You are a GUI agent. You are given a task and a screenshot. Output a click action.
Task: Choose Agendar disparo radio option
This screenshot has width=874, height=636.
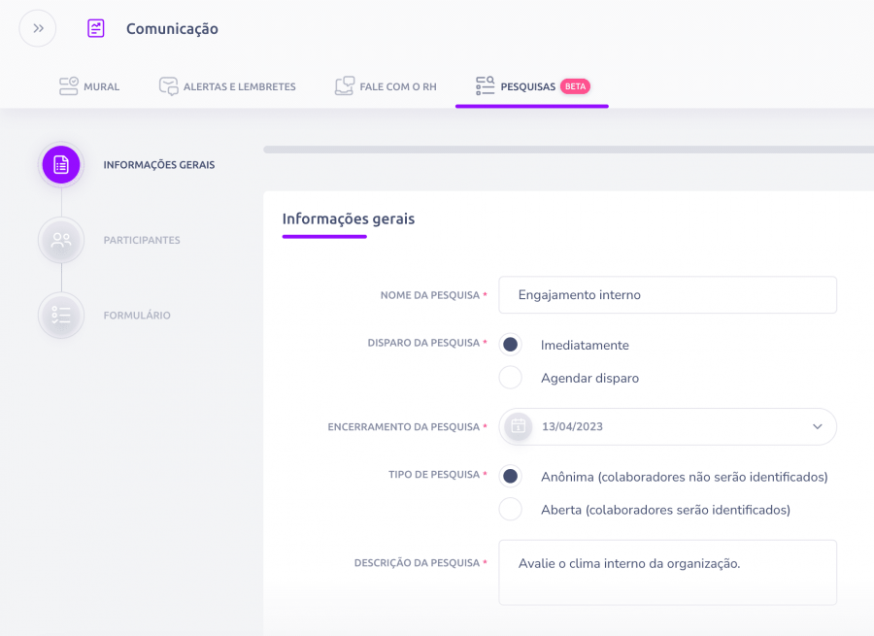click(511, 378)
